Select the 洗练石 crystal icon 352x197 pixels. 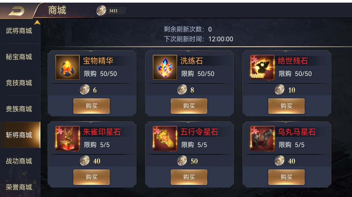point(165,67)
